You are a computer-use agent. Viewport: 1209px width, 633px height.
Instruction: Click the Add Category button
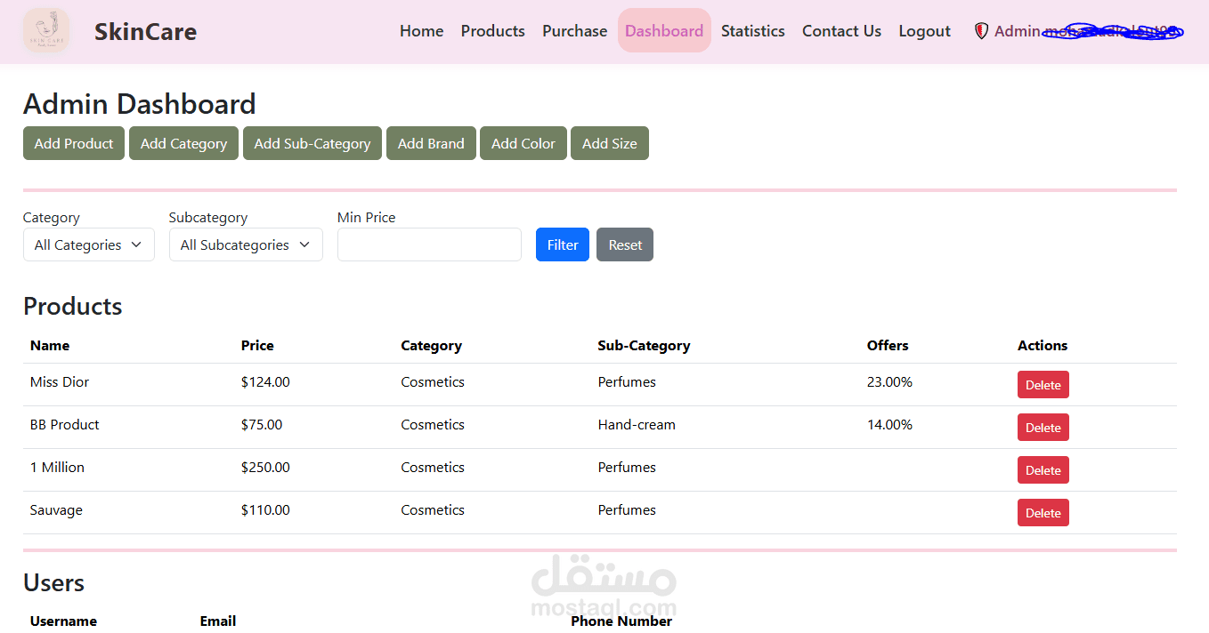coord(183,144)
